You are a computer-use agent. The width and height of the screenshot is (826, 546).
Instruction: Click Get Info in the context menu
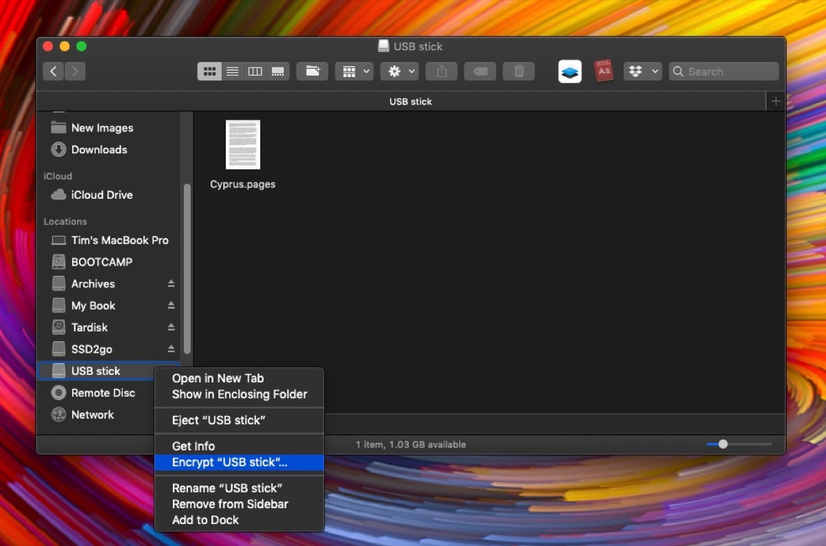coord(193,446)
